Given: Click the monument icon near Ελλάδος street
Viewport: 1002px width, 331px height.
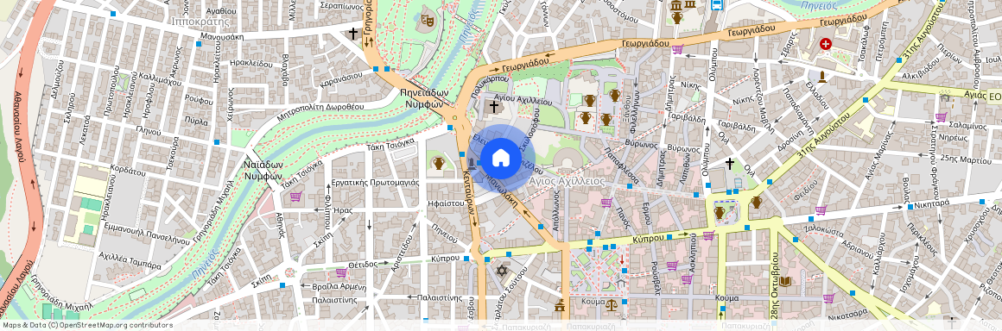Looking at the screenshot, I should point(821,78).
